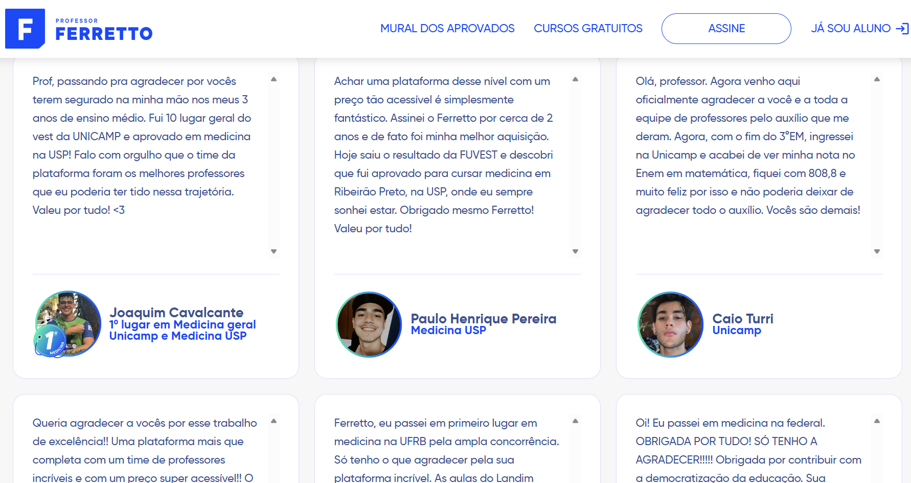Click Paulo Henrique Pereira's profile photo
This screenshot has width=911, height=483.
(x=369, y=324)
